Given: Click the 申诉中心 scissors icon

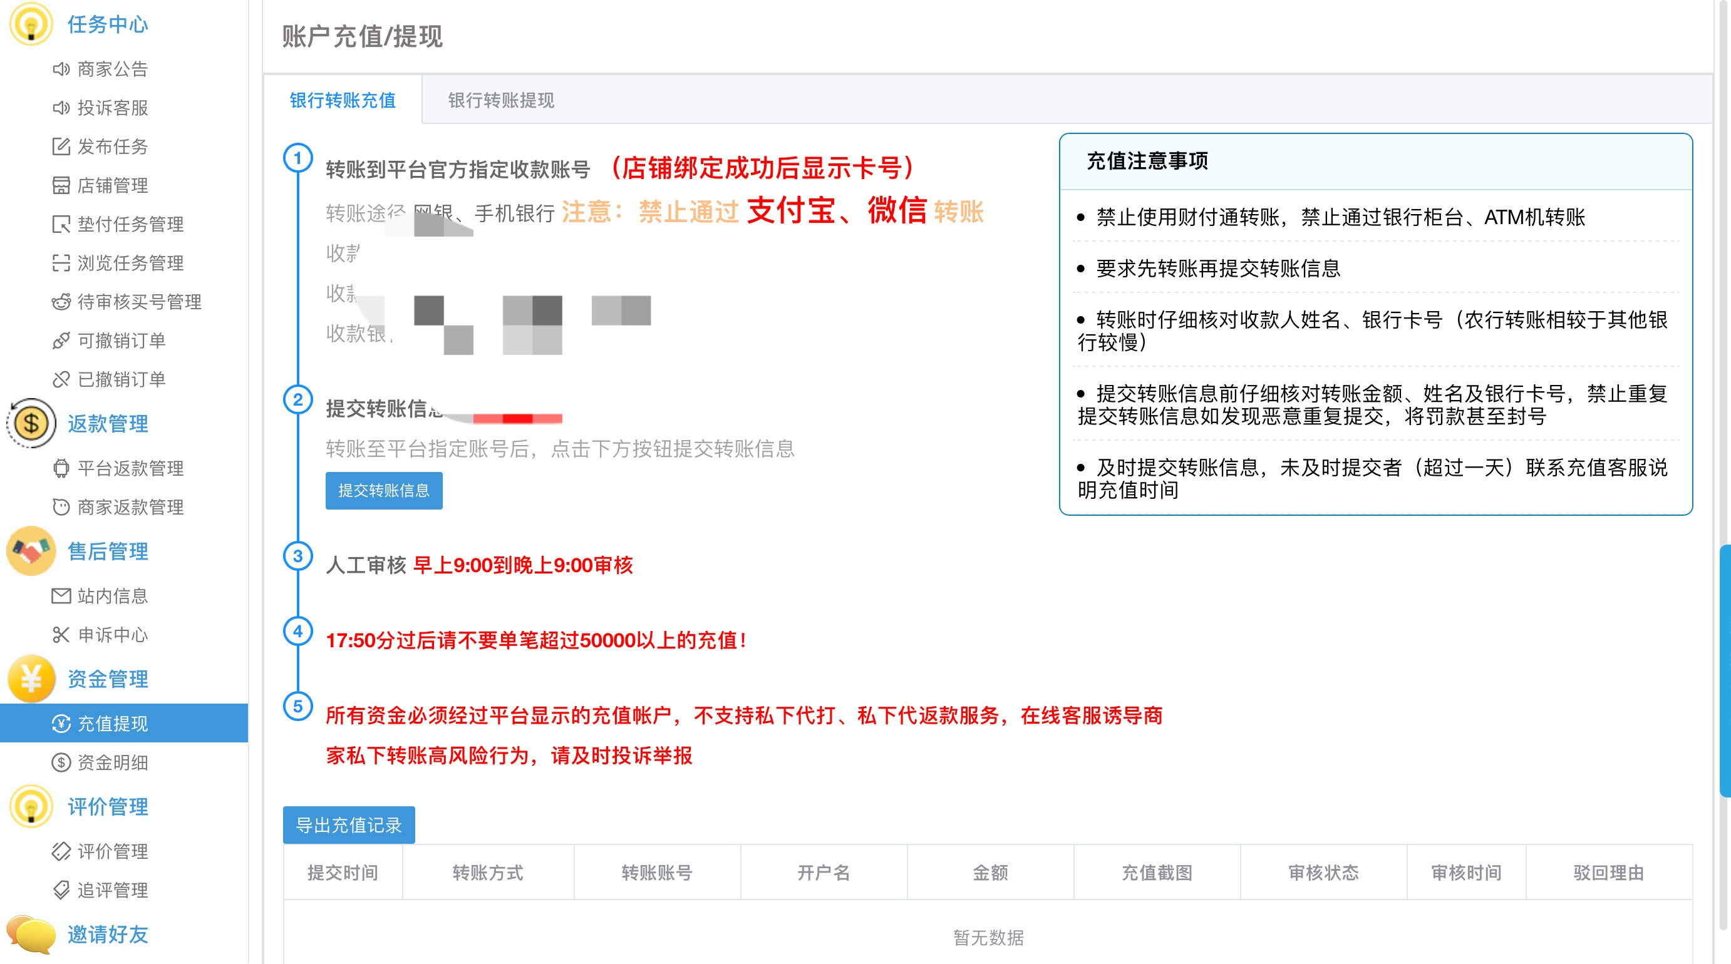Looking at the screenshot, I should tap(61, 635).
